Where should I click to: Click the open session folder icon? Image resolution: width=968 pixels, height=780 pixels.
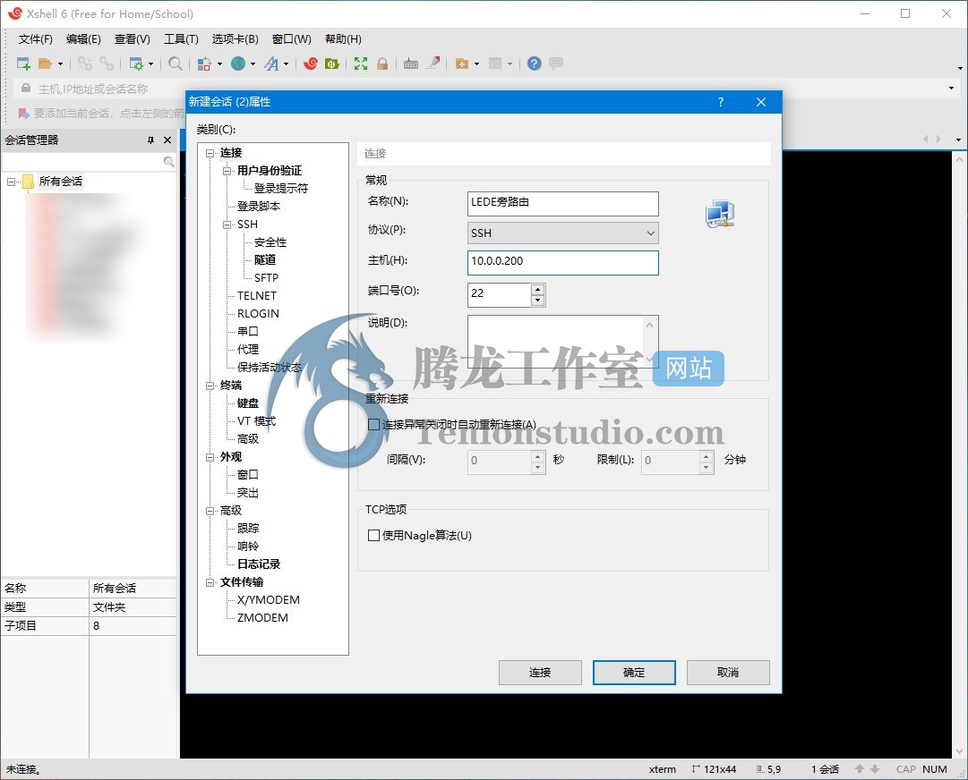45,64
